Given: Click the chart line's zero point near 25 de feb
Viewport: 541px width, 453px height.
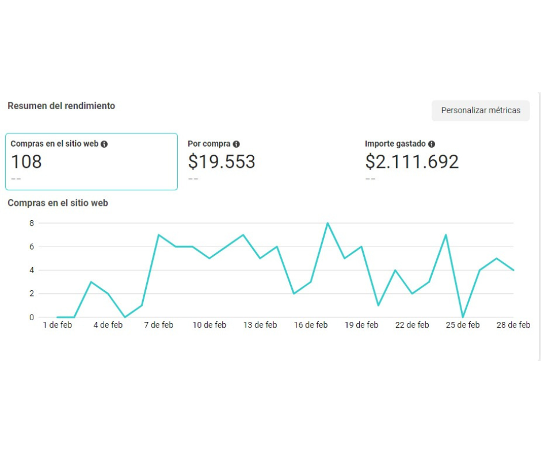Looking at the screenshot, I should pos(463,317).
